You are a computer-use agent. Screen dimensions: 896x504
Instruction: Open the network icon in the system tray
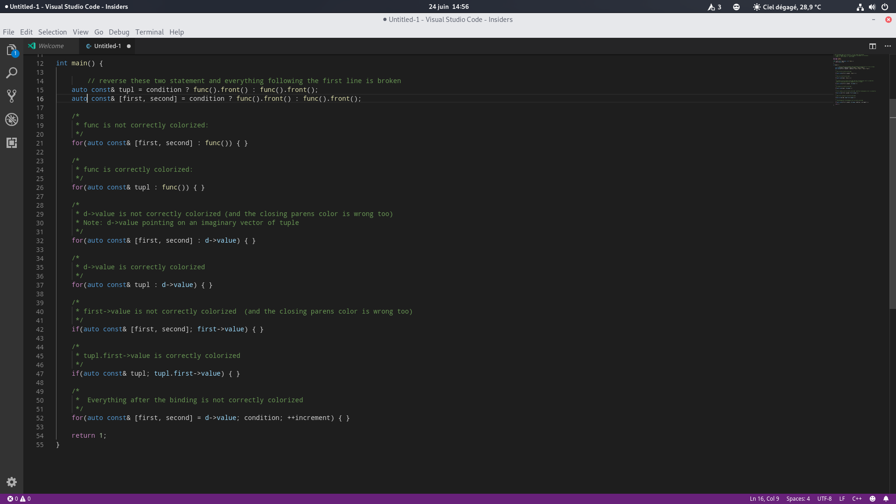pos(859,7)
